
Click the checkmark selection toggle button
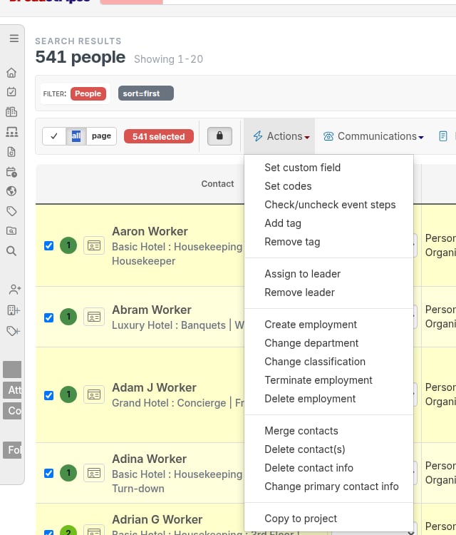(x=54, y=136)
